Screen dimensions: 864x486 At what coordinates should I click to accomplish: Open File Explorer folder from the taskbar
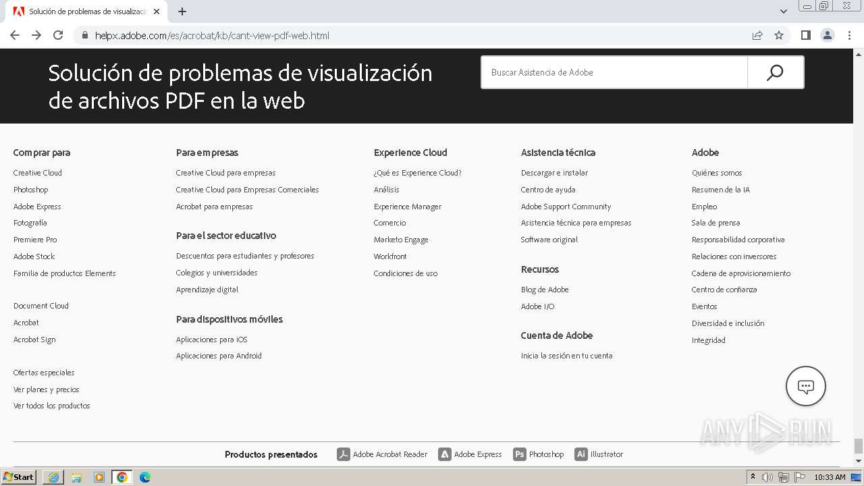point(76,477)
